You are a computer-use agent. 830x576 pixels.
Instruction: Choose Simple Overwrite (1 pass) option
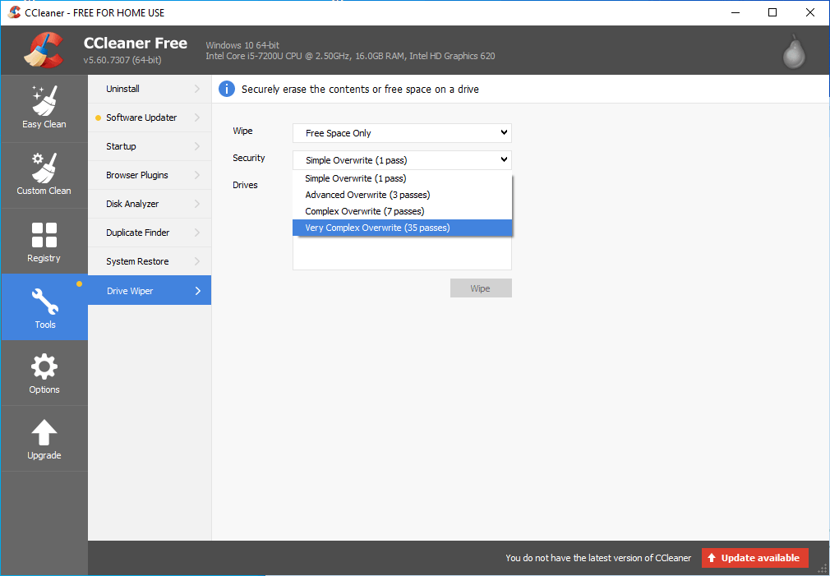point(355,178)
